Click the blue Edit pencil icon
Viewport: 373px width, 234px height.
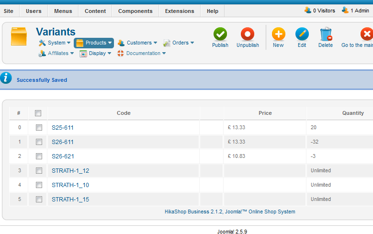click(x=302, y=34)
